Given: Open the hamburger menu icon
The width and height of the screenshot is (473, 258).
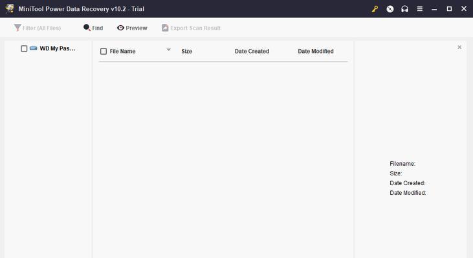Looking at the screenshot, I should (x=419, y=9).
